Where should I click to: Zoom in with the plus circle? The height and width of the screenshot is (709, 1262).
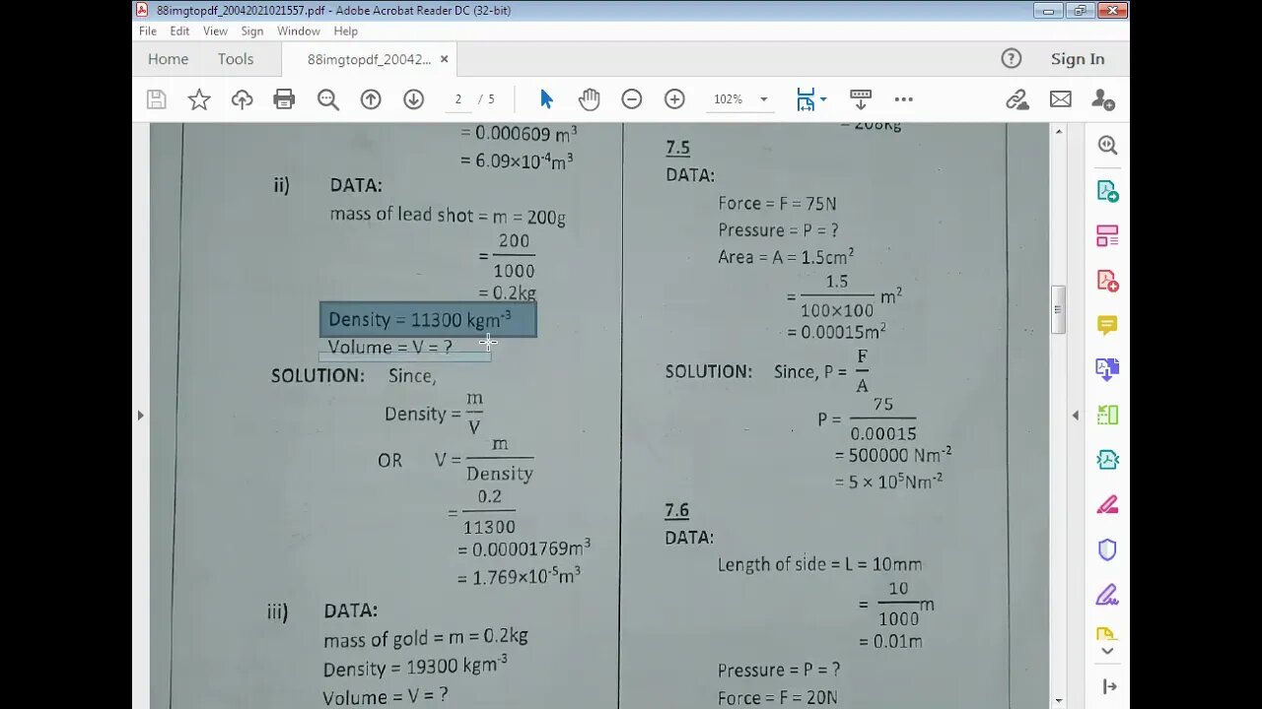click(674, 99)
